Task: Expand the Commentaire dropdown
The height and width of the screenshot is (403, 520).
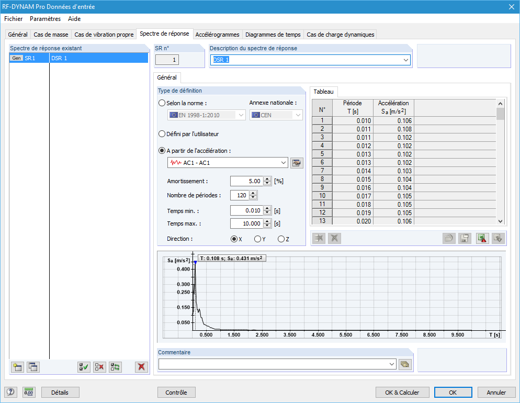Action: coord(392,364)
